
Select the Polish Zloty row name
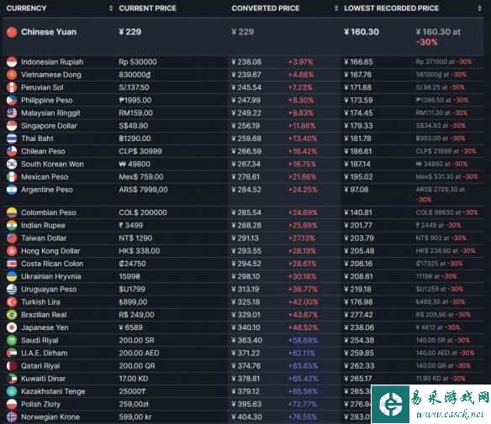click(40, 405)
